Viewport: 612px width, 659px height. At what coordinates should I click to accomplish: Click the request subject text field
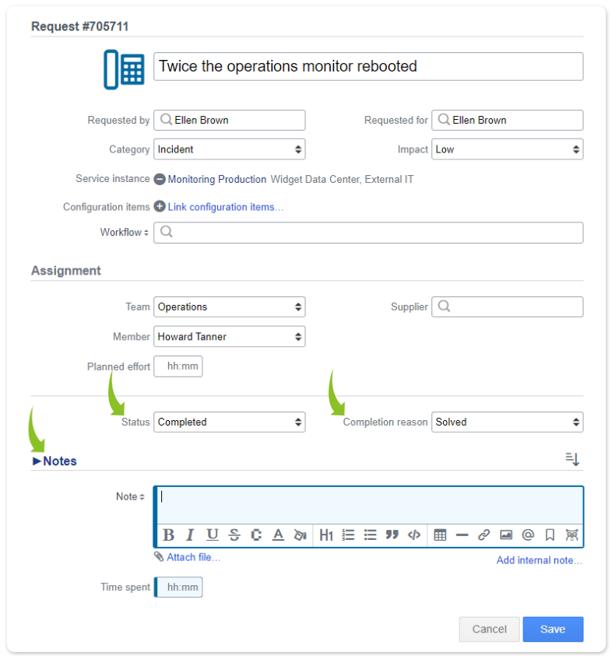click(x=368, y=66)
